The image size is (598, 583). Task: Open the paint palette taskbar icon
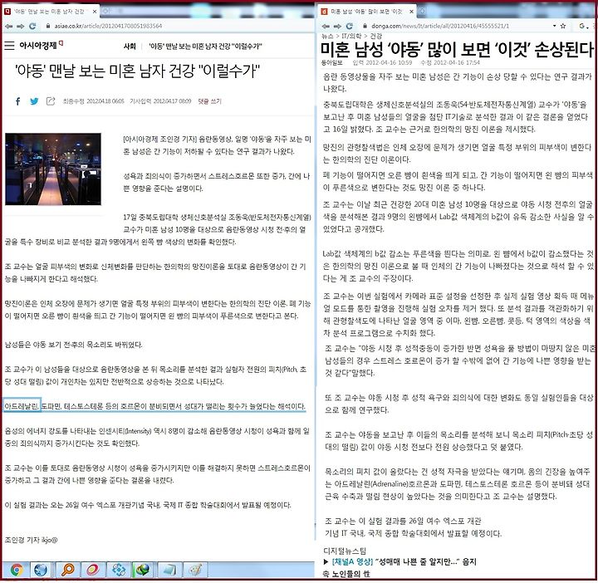coord(196,570)
